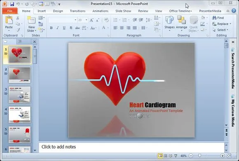The image size is (239, 161).
Task: Open the Slide Show tab
Action: [x=123, y=11]
